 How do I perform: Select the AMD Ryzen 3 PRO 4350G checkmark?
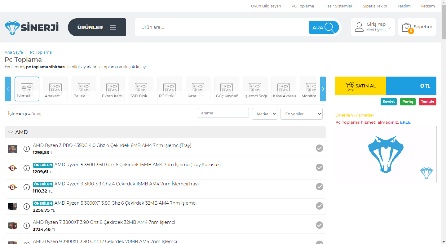click(x=320, y=148)
